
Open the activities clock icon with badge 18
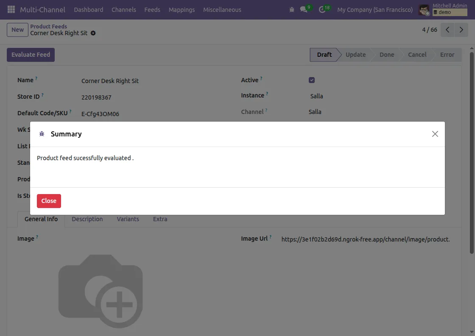point(322,9)
